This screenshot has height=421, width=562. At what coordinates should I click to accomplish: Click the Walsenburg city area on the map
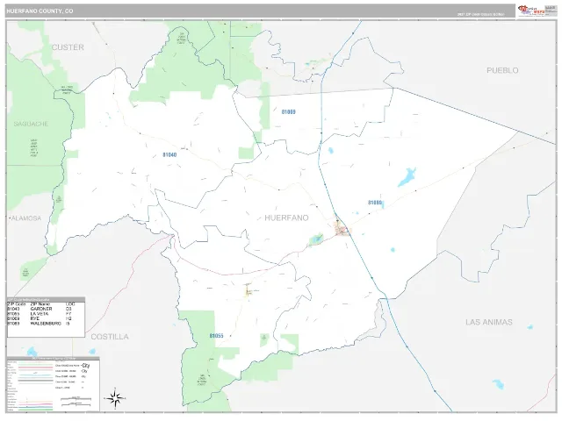coord(341,229)
